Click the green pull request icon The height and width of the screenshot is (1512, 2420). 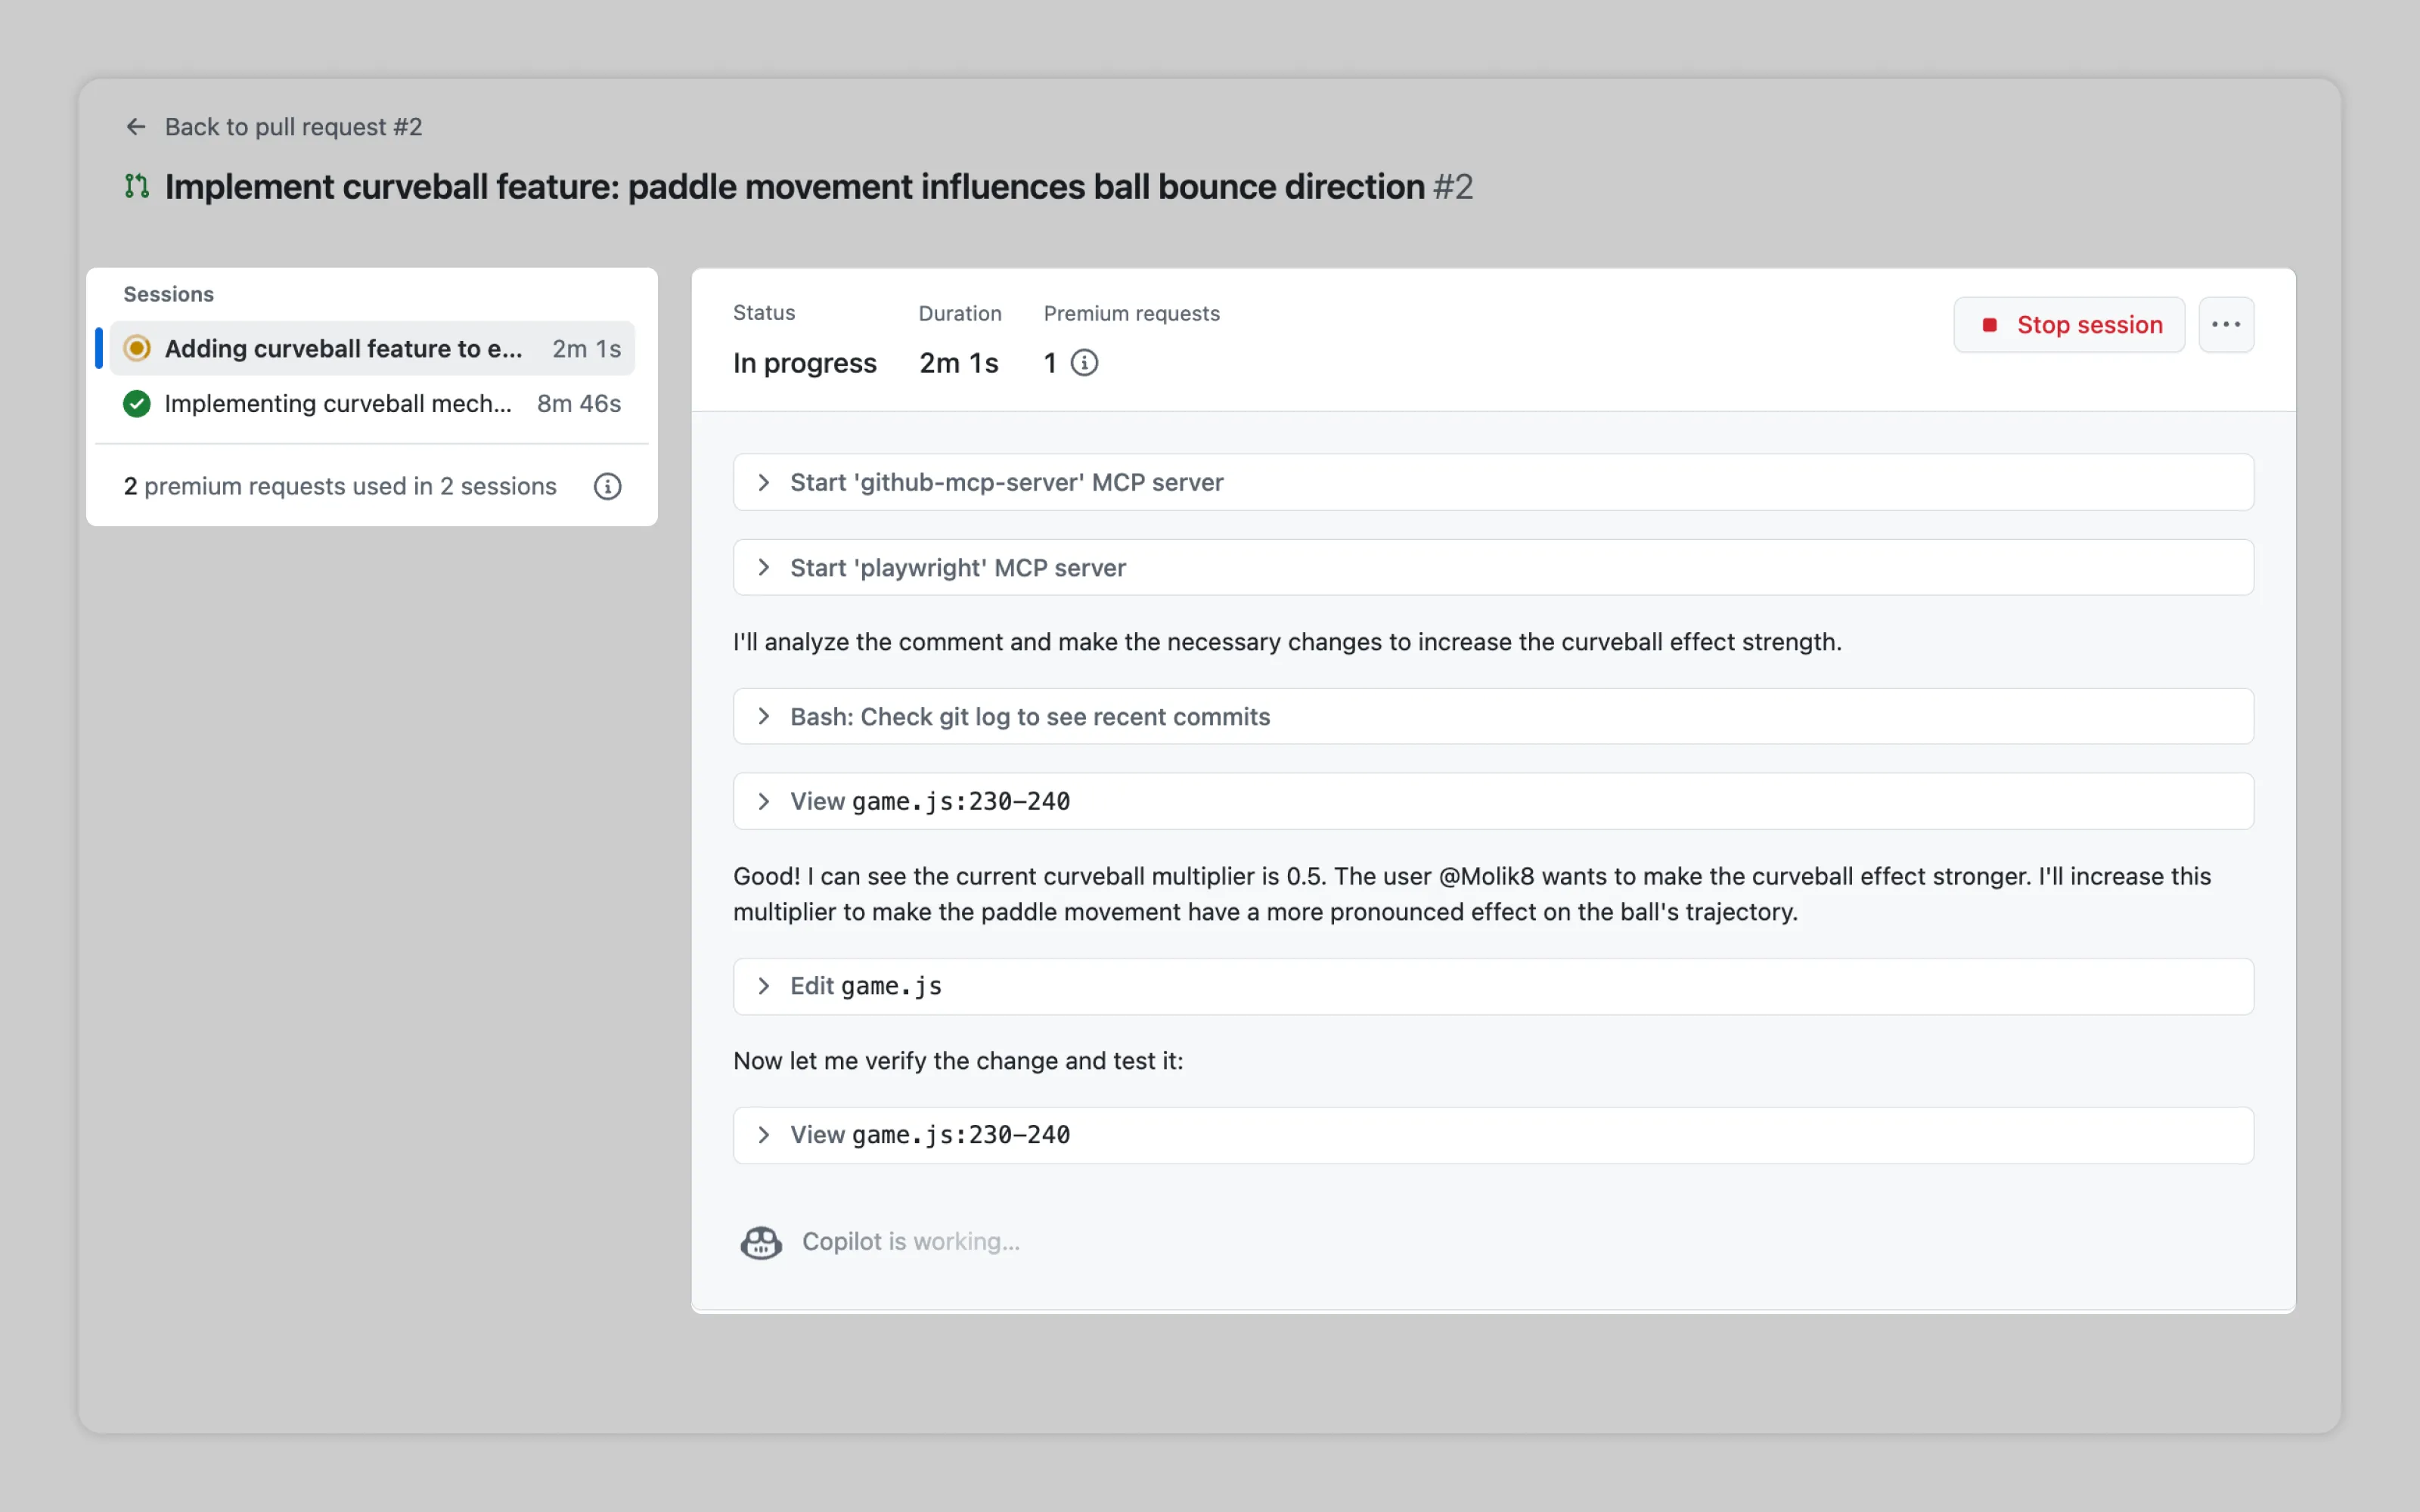click(137, 186)
